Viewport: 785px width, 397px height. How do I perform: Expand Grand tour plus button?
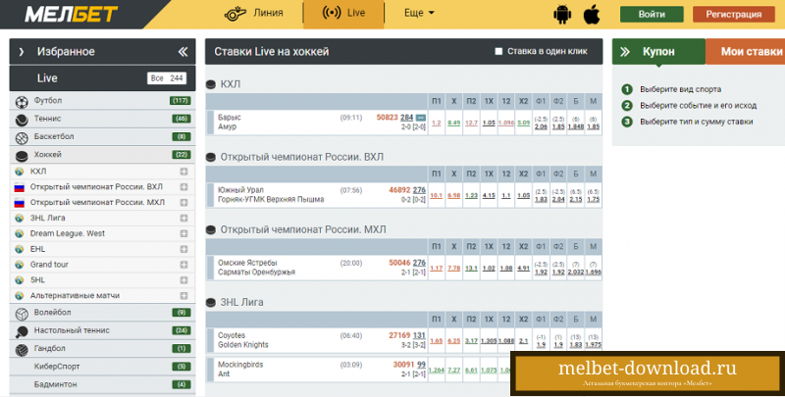click(183, 265)
